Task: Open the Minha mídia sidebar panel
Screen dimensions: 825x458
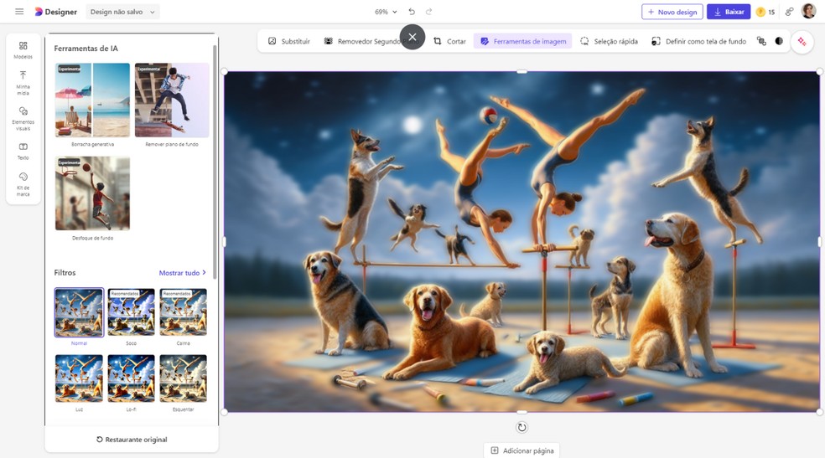Action: 23,83
